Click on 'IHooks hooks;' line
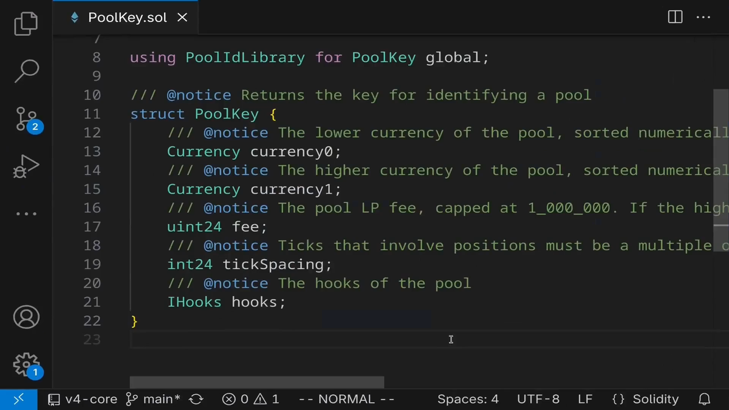Image resolution: width=729 pixels, height=410 pixels. 226,302
